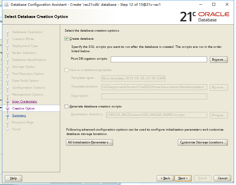Go Back to previous step

click(x=165, y=178)
